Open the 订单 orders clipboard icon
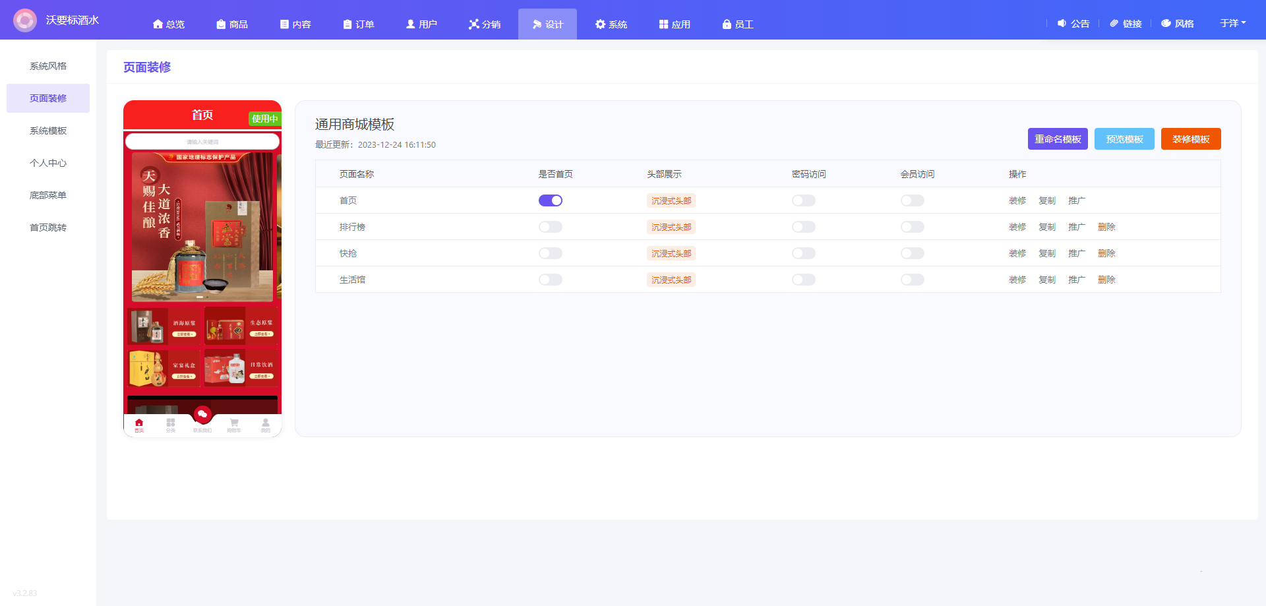Screen dimensions: 1266x606 pos(347,24)
